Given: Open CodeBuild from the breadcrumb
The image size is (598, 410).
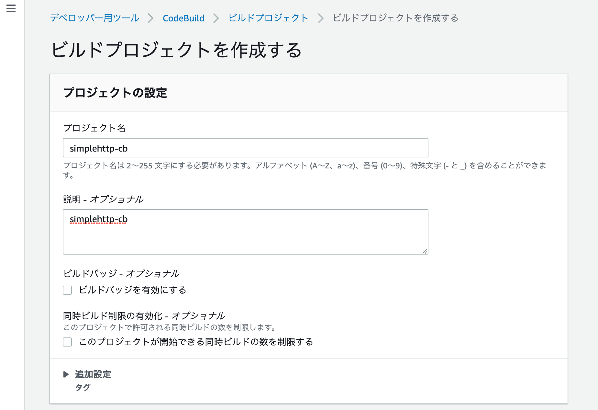Looking at the screenshot, I should click(x=183, y=18).
